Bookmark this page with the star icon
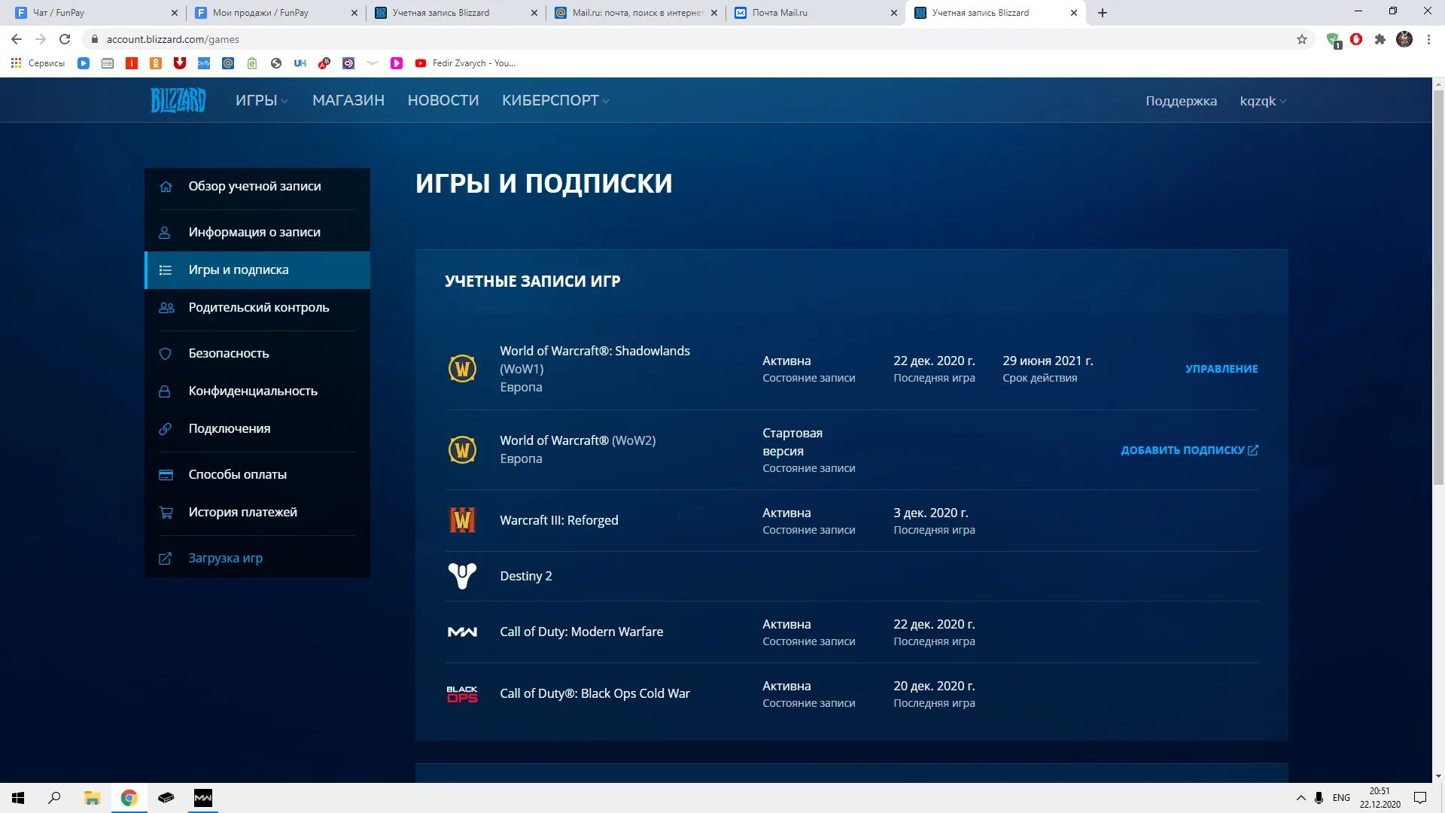Image resolution: width=1445 pixels, height=813 pixels. [x=1302, y=39]
